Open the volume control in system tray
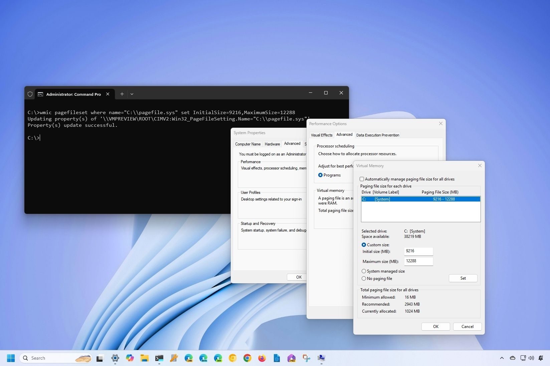 click(531, 358)
